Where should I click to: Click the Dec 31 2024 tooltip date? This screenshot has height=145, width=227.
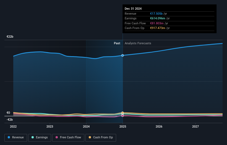coord(133,9)
